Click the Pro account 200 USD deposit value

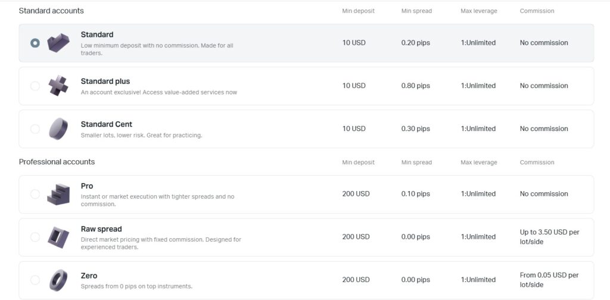(x=356, y=194)
